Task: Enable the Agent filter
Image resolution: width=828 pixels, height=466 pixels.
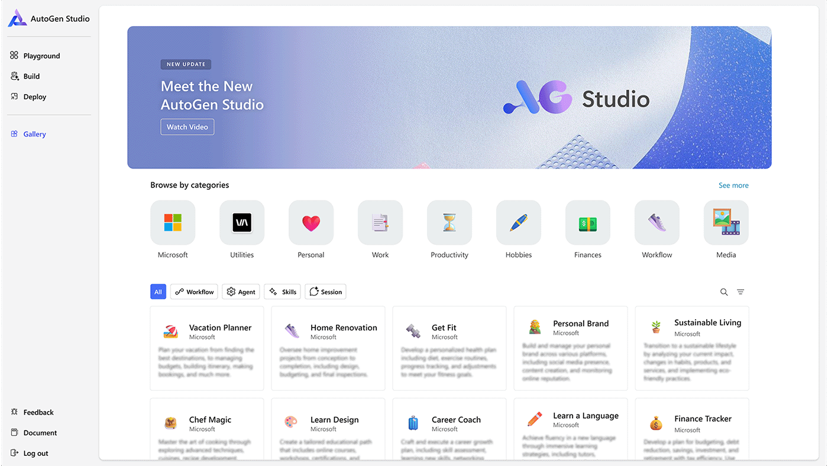Action: click(241, 292)
